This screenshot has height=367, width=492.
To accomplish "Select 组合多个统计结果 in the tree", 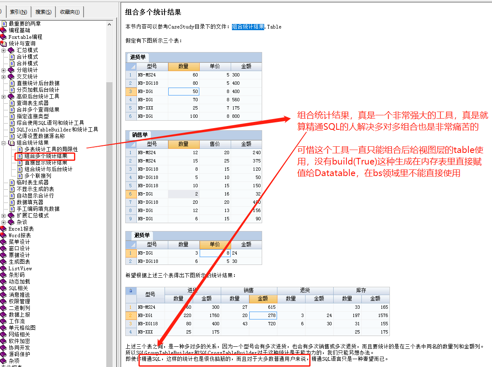I will pyautogui.click(x=46, y=156).
